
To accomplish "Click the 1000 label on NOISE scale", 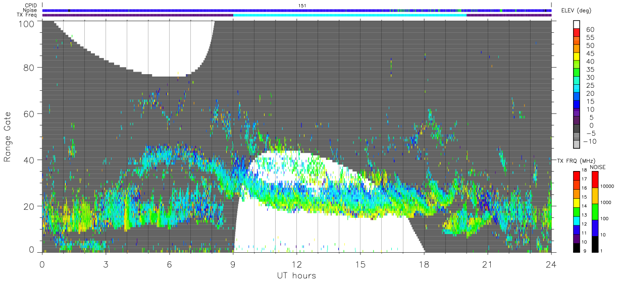I will pyautogui.click(x=606, y=202).
